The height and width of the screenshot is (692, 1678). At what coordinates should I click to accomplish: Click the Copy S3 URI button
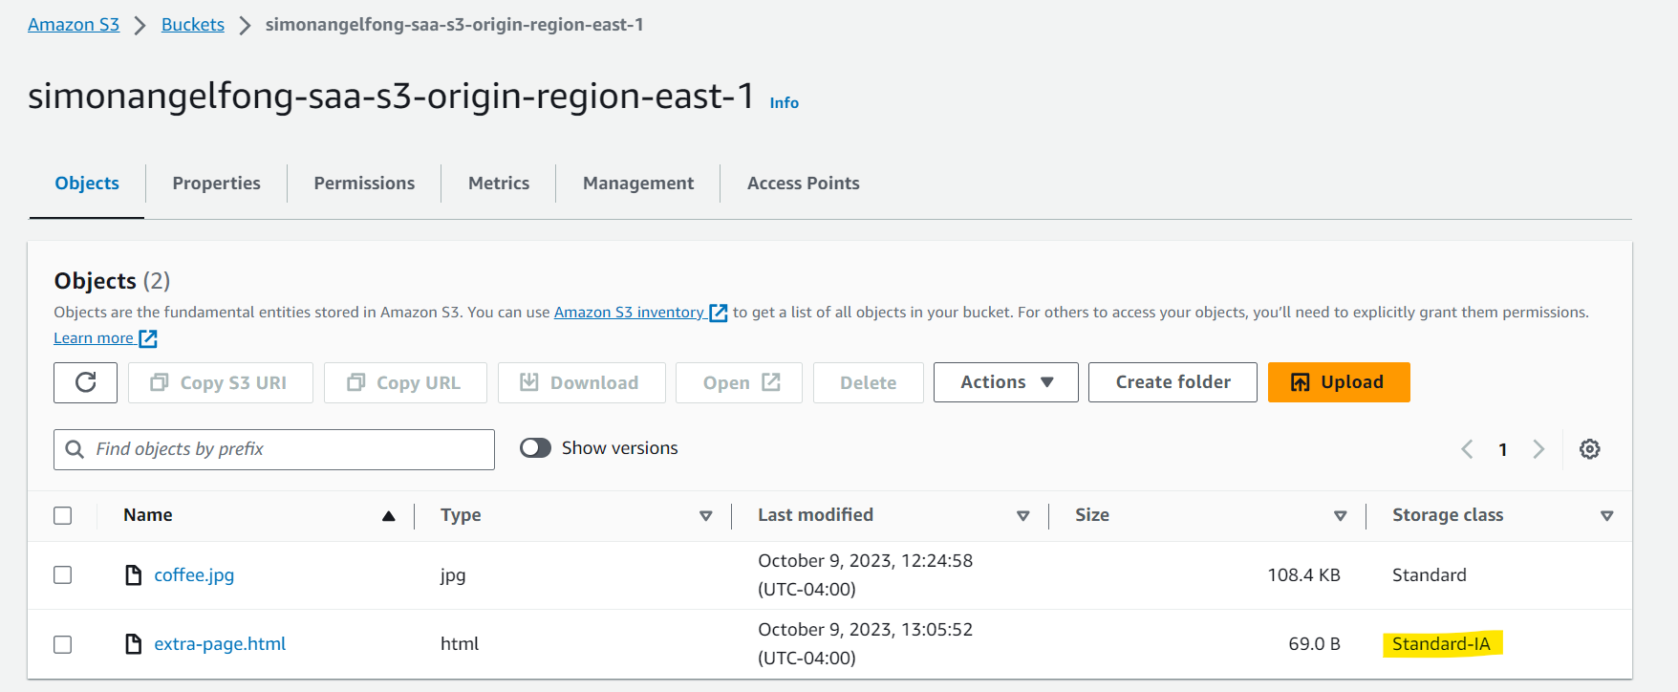pos(221,382)
